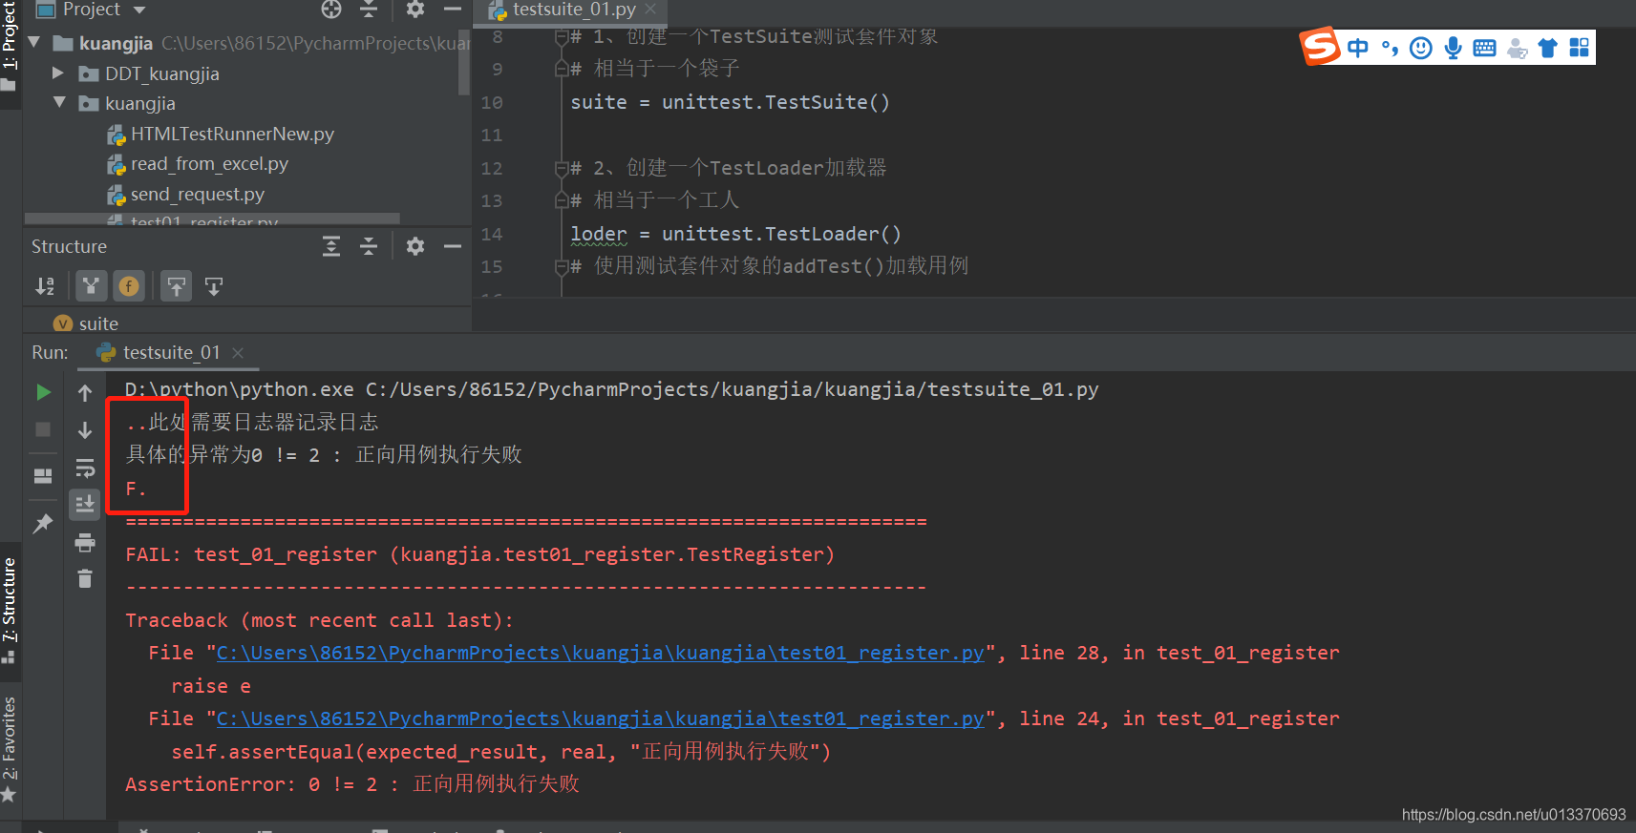Switch Sogou Chinese/English mode
This screenshot has height=833, width=1636.
pos(1357,48)
